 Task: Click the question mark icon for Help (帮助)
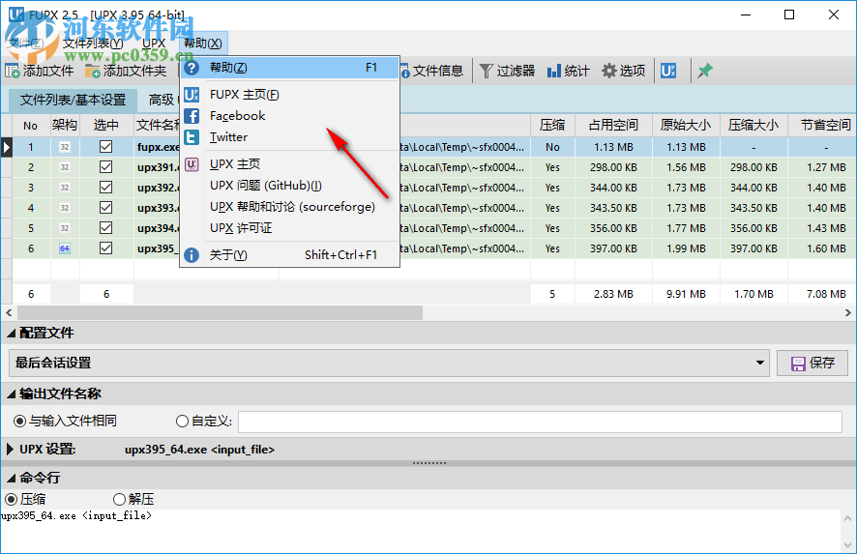[x=192, y=69]
